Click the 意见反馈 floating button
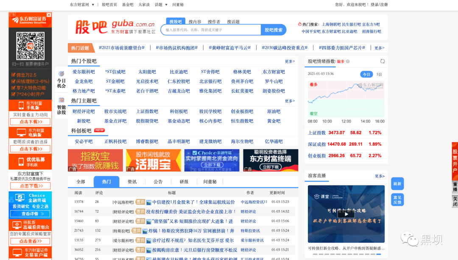 click(x=397, y=199)
